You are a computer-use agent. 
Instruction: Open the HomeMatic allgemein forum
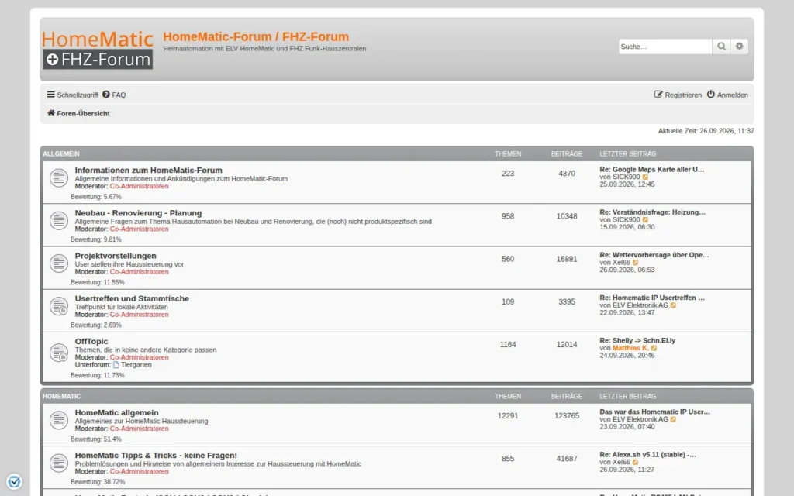click(116, 412)
